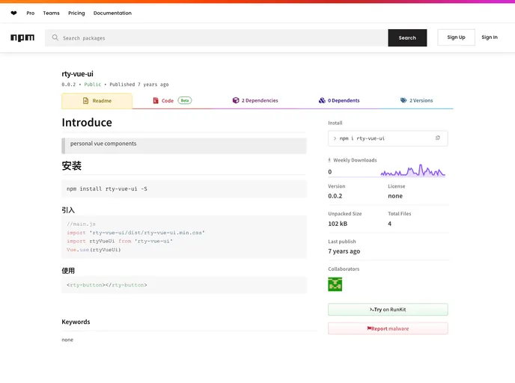
Task: Focus the Search packages input field
Action: tap(216, 37)
